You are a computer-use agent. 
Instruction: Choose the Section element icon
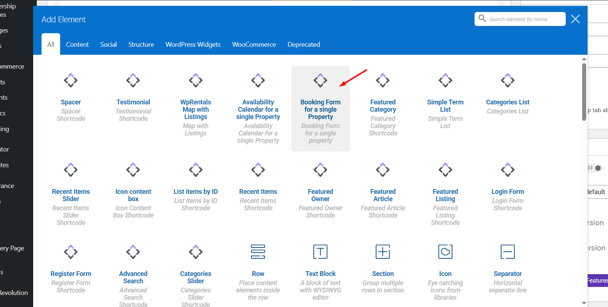pos(383,252)
